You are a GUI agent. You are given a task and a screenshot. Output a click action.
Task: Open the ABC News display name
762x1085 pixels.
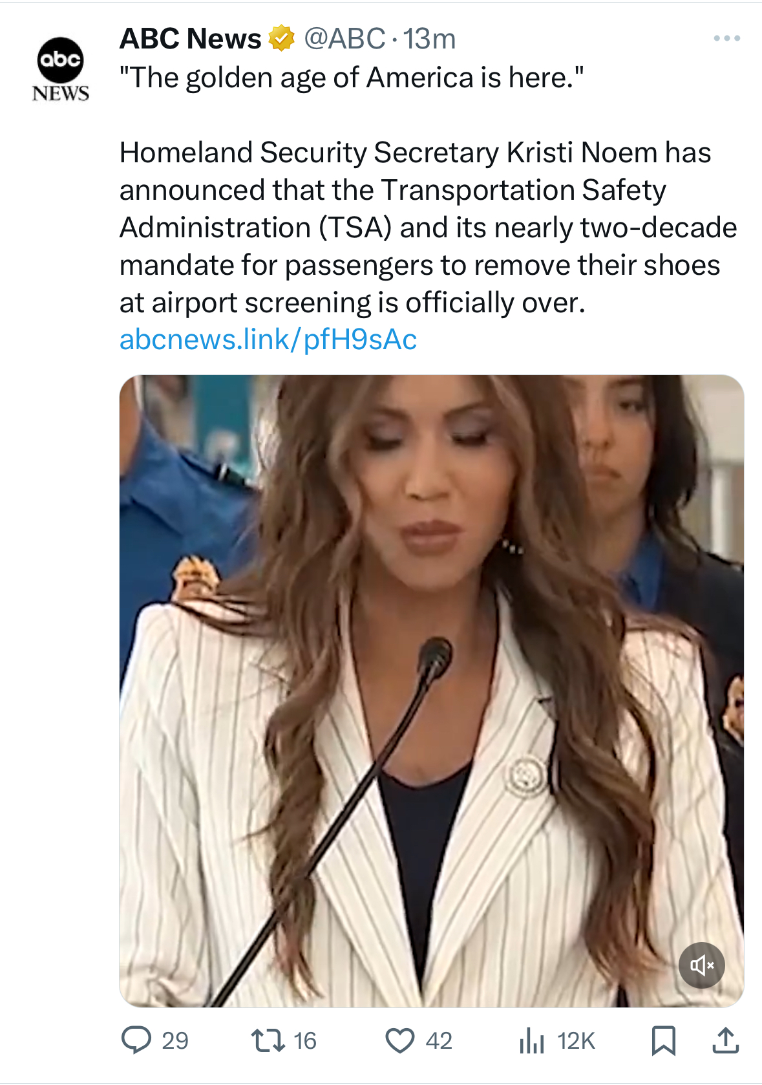point(191,39)
